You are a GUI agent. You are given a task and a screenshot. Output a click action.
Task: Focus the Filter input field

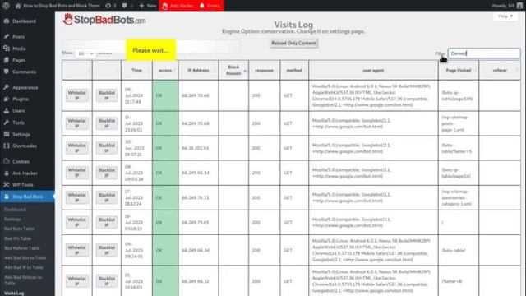(484, 53)
